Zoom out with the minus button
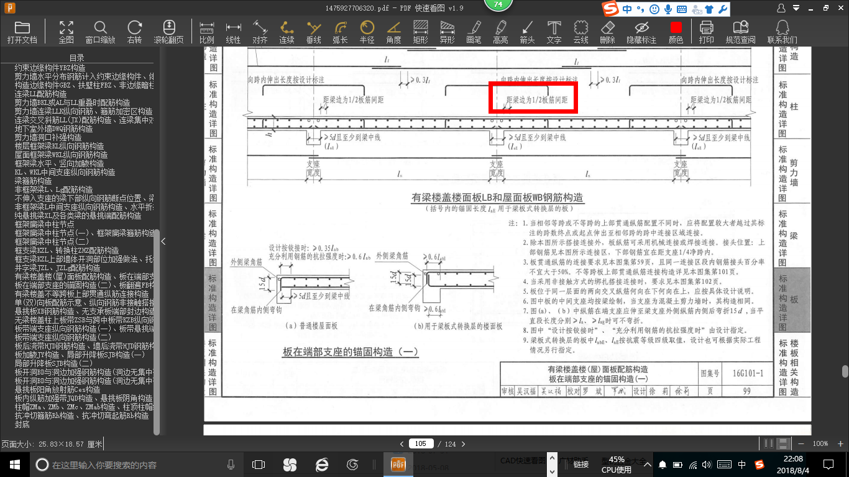The image size is (849, 477). [x=802, y=443]
